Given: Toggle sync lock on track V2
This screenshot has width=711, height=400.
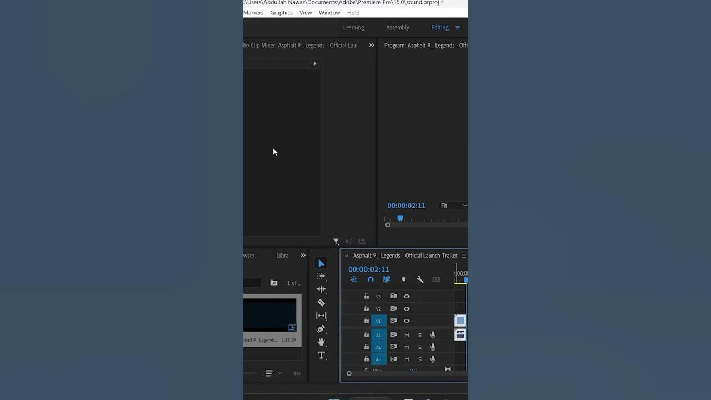Looking at the screenshot, I should click(393, 309).
